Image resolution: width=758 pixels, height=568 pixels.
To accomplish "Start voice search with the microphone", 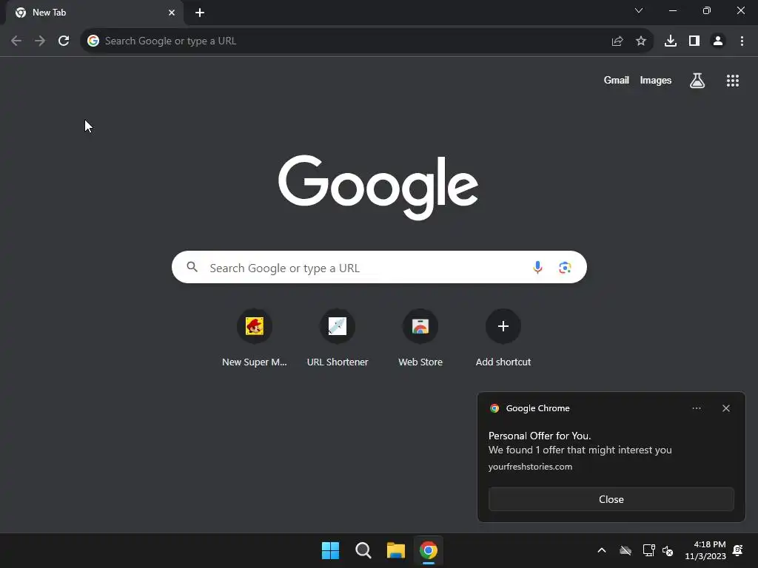I will [537, 267].
